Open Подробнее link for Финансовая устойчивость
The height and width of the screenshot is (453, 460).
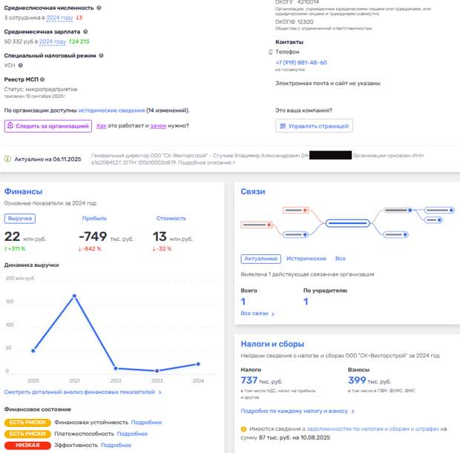pos(146,422)
